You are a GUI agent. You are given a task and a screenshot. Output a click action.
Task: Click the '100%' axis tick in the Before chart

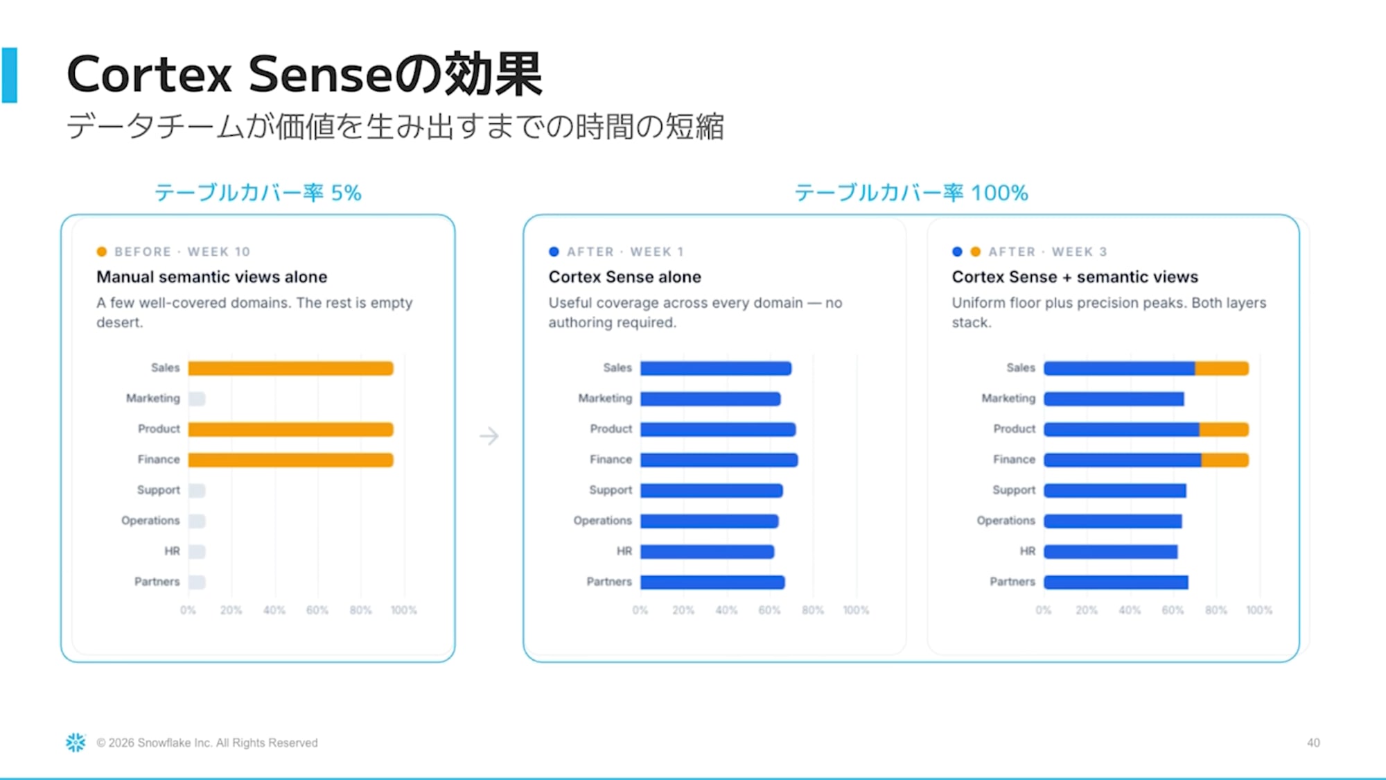coord(404,610)
